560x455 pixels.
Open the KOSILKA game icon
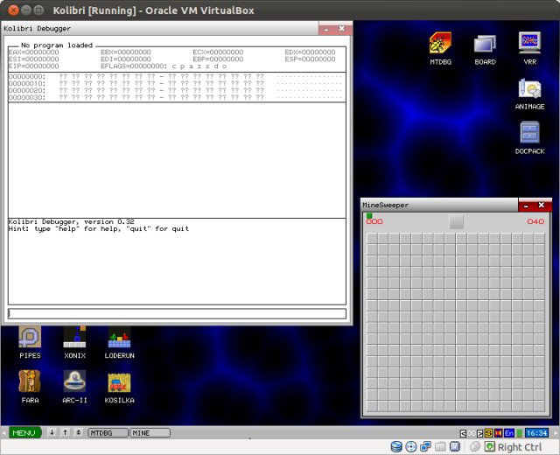tap(119, 381)
